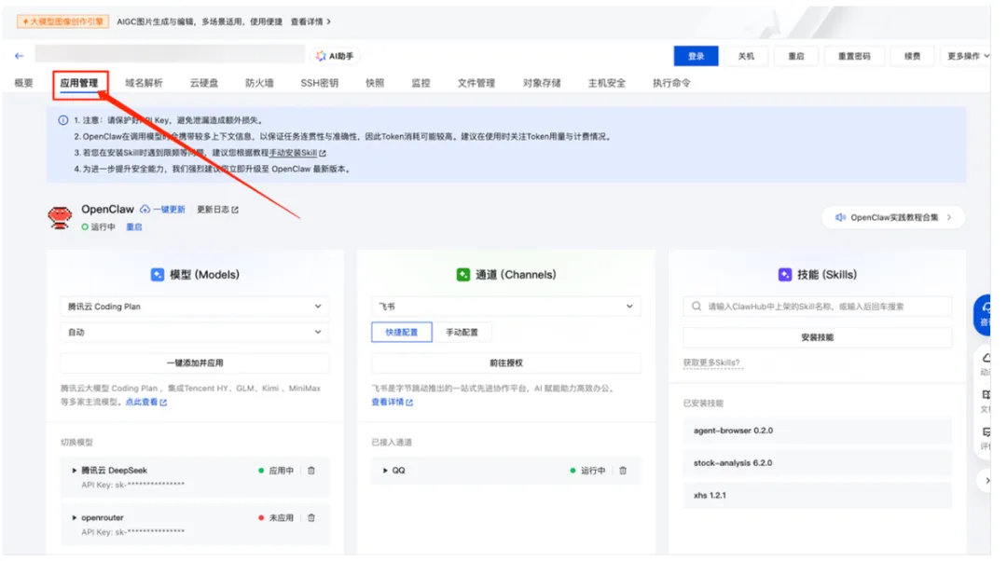Select 快捷配置 configuration mode
1007x561 pixels.
coord(401,333)
